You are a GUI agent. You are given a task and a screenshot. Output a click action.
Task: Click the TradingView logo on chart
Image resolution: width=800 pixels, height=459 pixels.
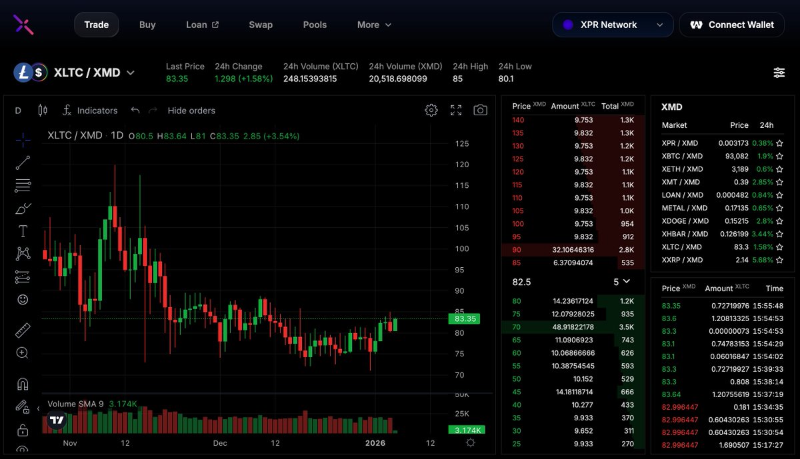pos(57,420)
